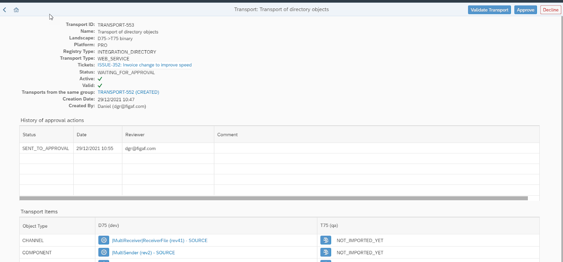The width and height of the screenshot is (563, 262).
Task: Click the Created By value Daniel
Action: 122,106
